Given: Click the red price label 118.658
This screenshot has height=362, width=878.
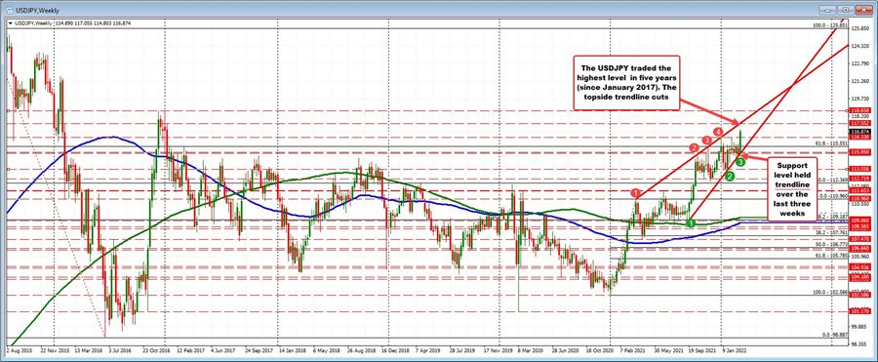Looking at the screenshot, I should click(860, 110).
